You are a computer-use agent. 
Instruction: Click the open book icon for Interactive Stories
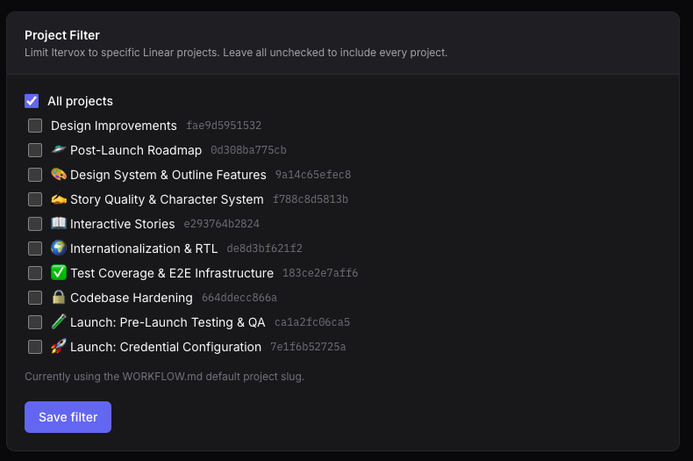pos(59,224)
